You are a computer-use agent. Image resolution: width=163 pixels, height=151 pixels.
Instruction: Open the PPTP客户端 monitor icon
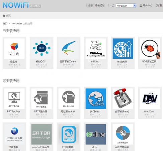pos(14,99)
